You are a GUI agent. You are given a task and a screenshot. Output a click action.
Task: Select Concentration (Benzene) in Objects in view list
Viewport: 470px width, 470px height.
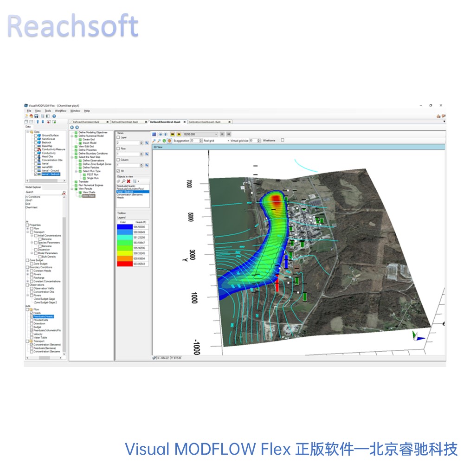click(x=129, y=194)
